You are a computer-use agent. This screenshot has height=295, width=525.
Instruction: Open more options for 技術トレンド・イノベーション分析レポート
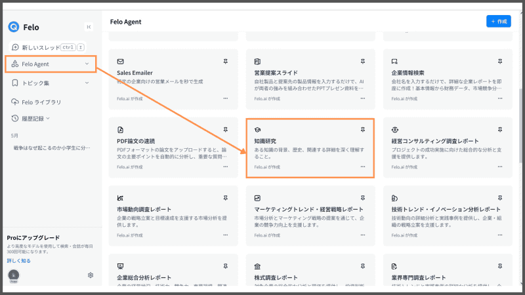(x=500, y=235)
